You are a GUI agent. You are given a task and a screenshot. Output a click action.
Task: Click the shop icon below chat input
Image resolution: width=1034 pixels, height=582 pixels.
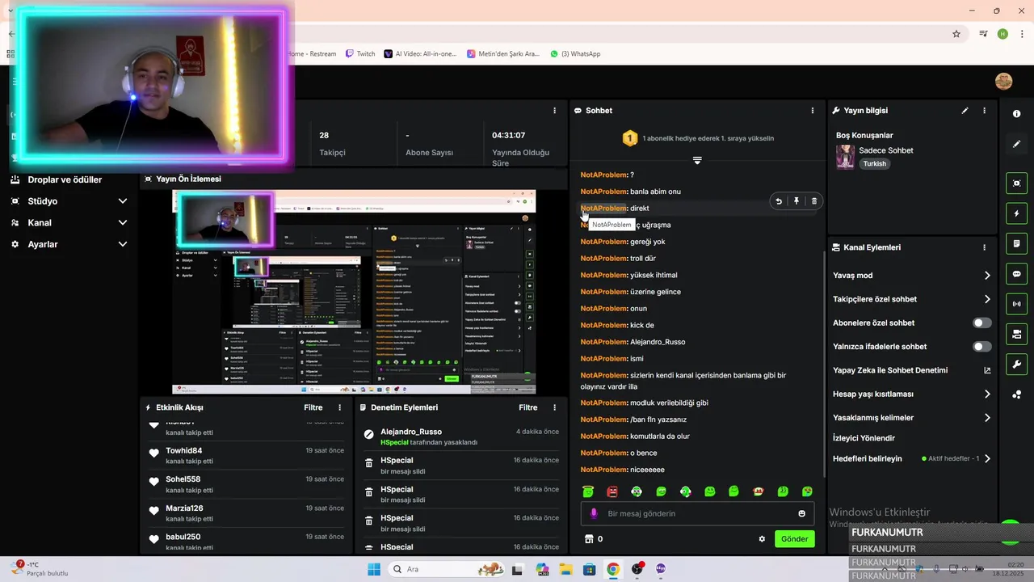pyautogui.click(x=589, y=539)
